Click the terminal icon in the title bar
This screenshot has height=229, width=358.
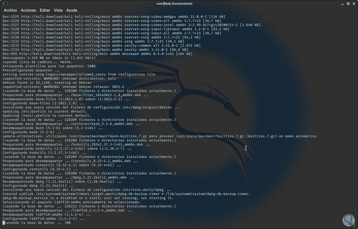point(5,4)
